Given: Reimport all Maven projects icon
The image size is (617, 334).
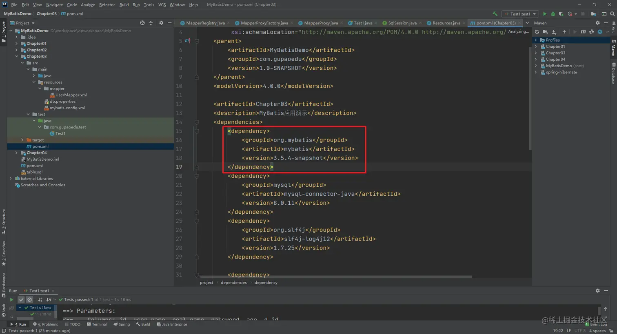Looking at the screenshot, I should point(537,32).
